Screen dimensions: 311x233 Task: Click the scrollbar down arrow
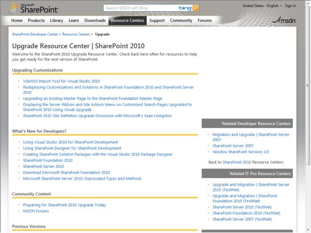pos(307,230)
